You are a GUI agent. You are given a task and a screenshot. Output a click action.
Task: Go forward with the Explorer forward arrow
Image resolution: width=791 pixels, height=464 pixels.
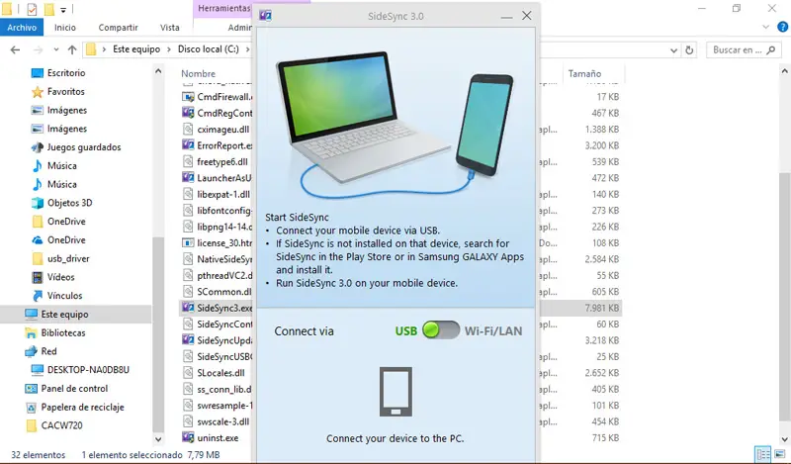[39, 49]
